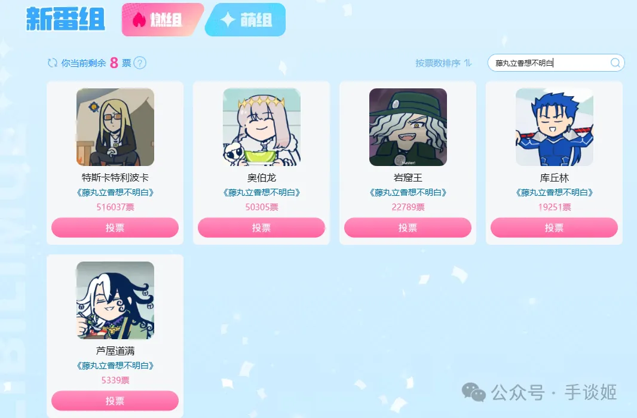This screenshot has height=418, width=637.
Task: Click the search magnifier icon
Action: pos(615,63)
